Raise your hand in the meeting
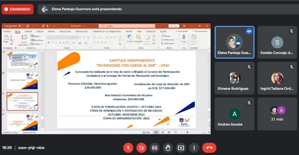 pyautogui.click(x=168, y=148)
